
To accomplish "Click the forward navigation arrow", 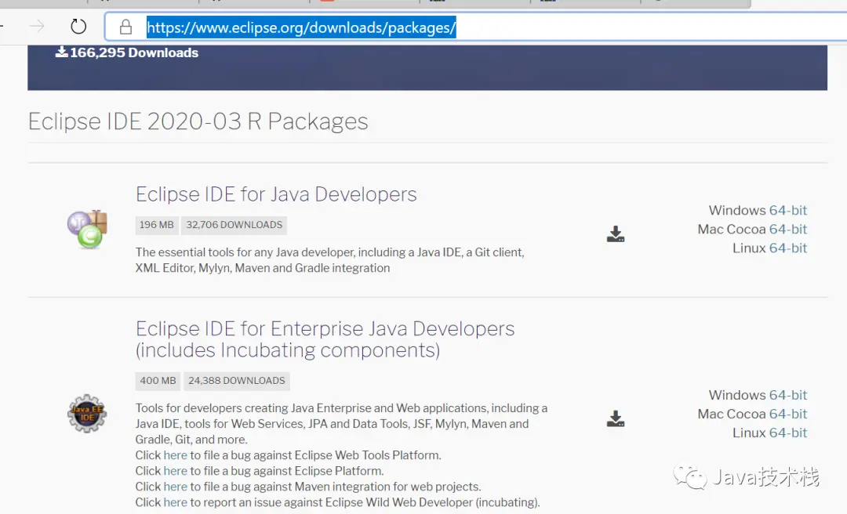I will [x=37, y=26].
